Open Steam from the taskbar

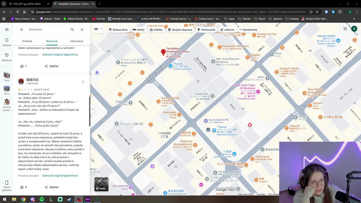click(69, 199)
